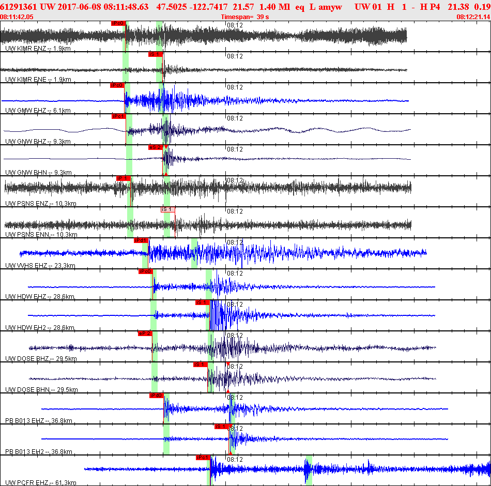Select the UW VVHS EHZ -- 23.3km label
The width and height of the screenshot is (491, 486).
pyautogui.click(x=40, y=266)
